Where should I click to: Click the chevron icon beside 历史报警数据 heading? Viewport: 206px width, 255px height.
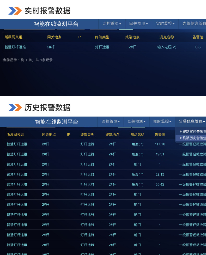[x=15, y=107]
